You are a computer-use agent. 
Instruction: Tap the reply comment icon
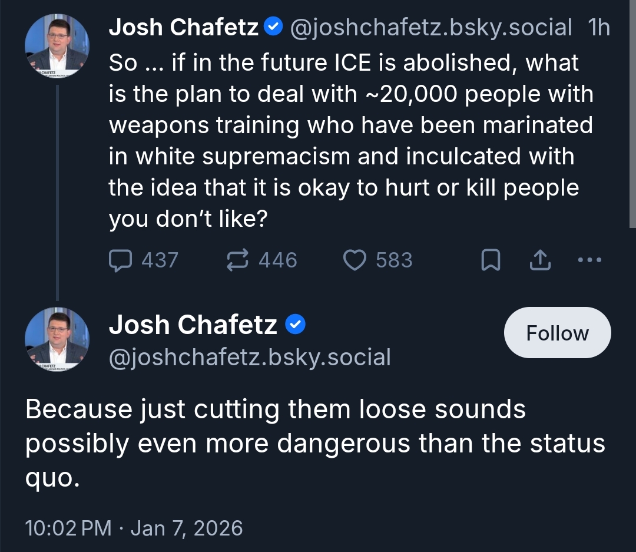pos(121,260)
